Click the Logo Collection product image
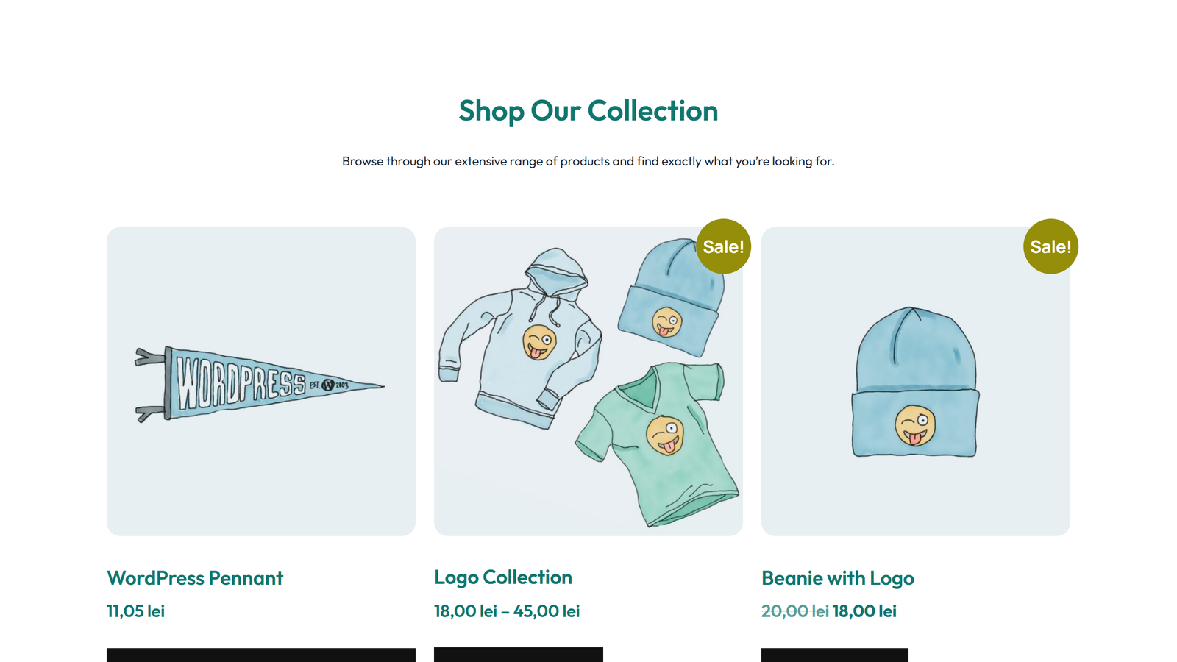Image resolution: width=1177 pixels, height=662 pixels. [x=588, y=381]
